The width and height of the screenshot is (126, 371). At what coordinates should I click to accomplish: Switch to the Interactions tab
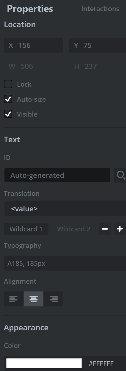[100, 9]
